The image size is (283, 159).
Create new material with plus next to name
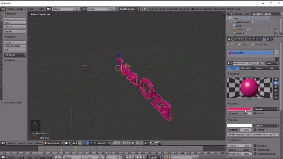(254, 64)
